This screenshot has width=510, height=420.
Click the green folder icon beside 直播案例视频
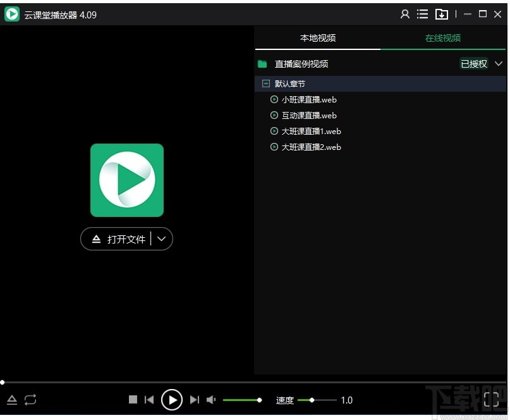click(262, 63)
